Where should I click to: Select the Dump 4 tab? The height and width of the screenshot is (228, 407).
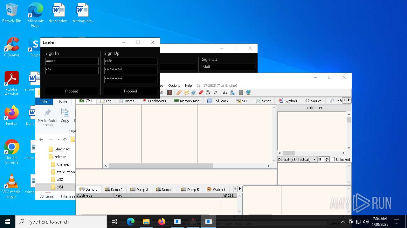[x=165, y=189]
